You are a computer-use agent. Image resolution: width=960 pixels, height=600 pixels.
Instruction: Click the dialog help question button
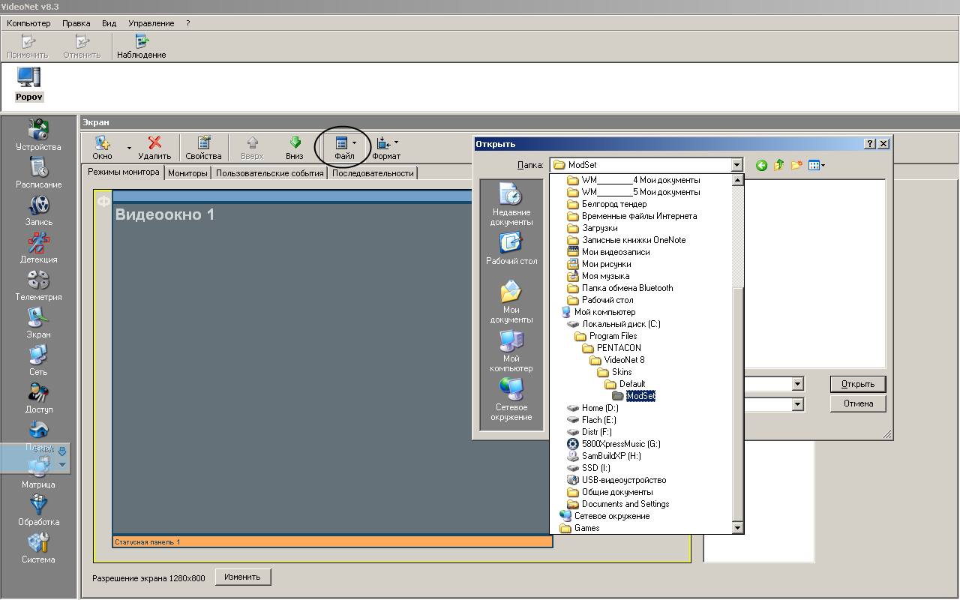click(x=870, y=144)
